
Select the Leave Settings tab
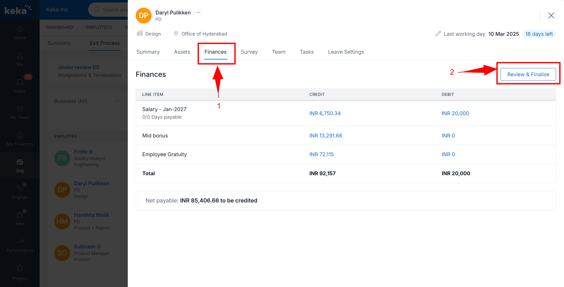(346, 52)
